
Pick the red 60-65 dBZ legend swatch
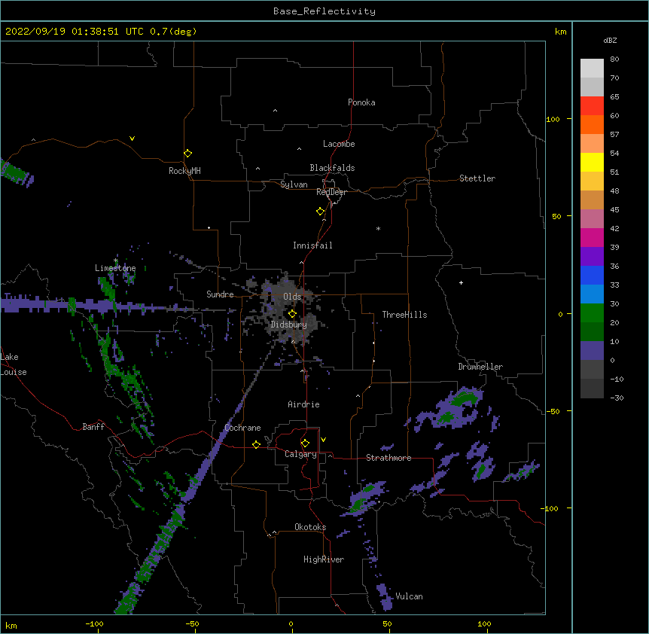(x=592, y=106)
